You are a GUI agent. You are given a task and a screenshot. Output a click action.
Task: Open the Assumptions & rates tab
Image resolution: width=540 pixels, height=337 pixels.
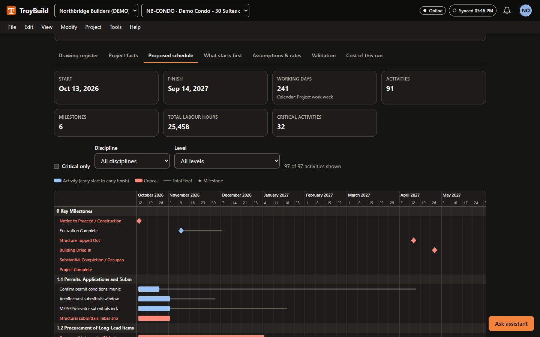pyautogui.click(x=277, y=55)
